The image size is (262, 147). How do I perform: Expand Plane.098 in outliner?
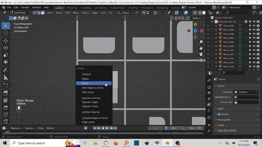point(216,42)
